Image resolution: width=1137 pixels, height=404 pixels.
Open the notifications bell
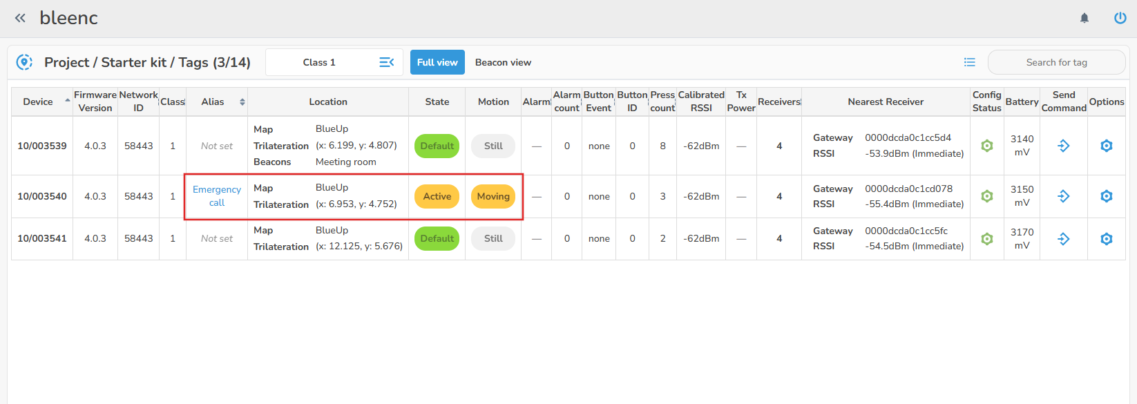[x=1085, y=18]
